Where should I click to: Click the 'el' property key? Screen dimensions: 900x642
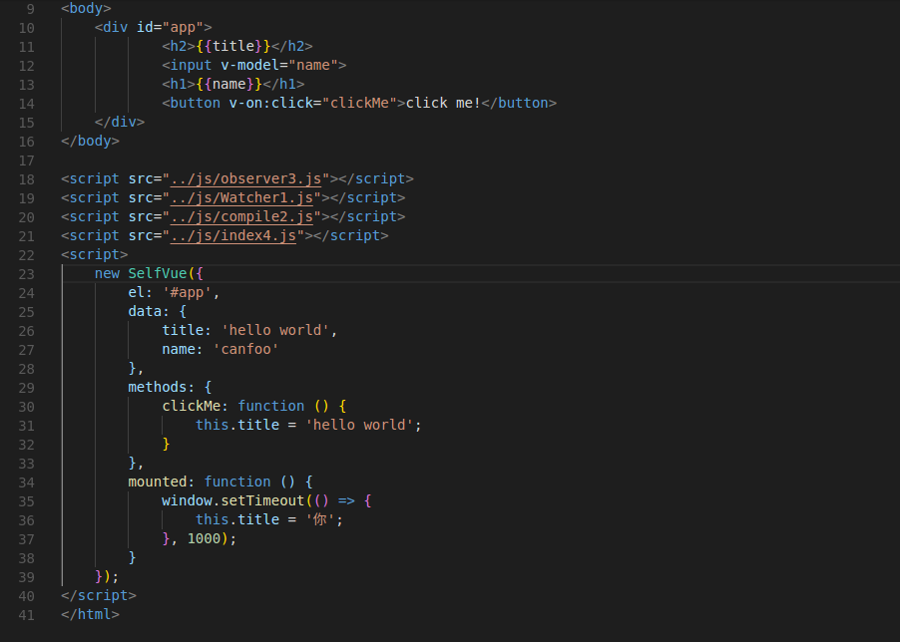coord(136,292)
